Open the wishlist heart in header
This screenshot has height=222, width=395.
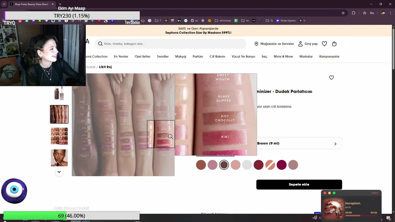point(324,44)
